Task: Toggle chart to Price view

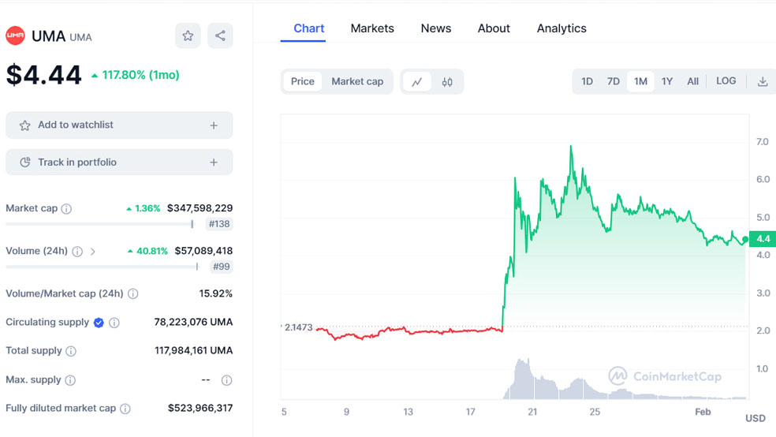Action: (302, 81)
